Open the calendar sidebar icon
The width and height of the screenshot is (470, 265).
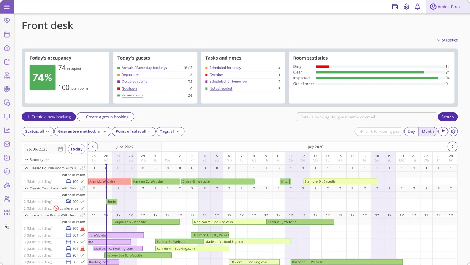point(7,34)
